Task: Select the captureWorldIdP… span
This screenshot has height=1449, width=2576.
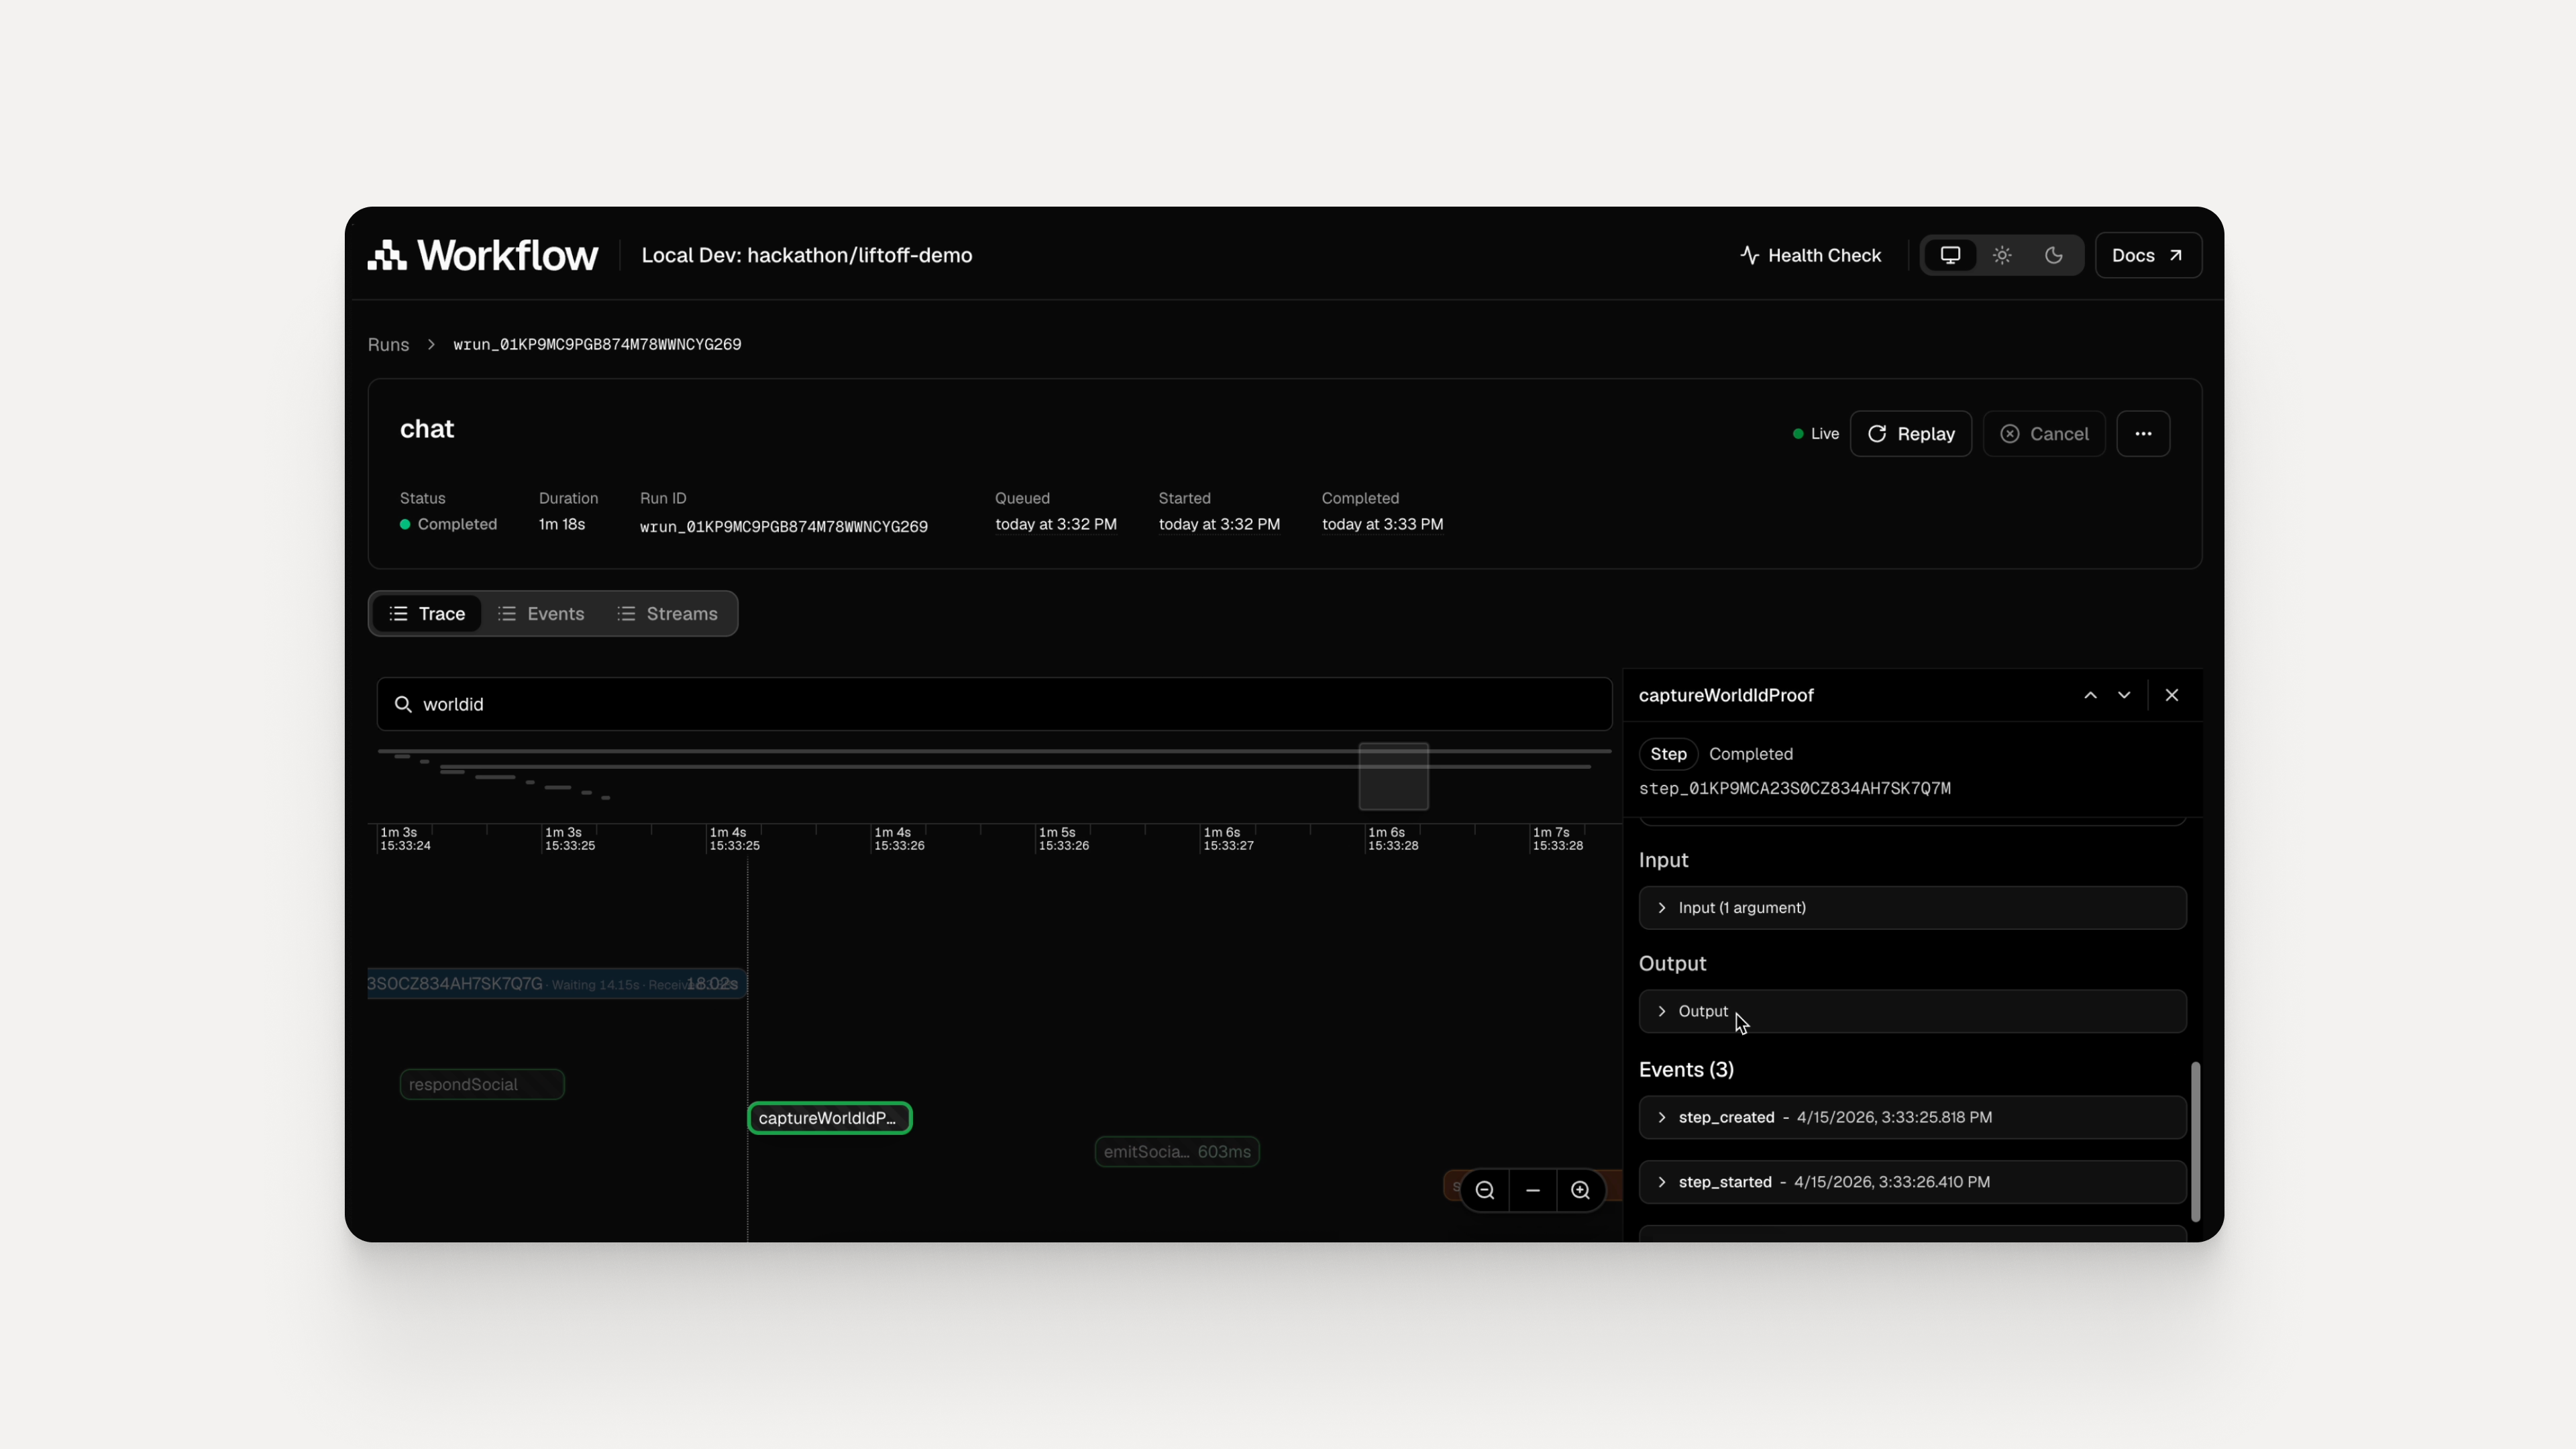Action: click(829, 1118)
